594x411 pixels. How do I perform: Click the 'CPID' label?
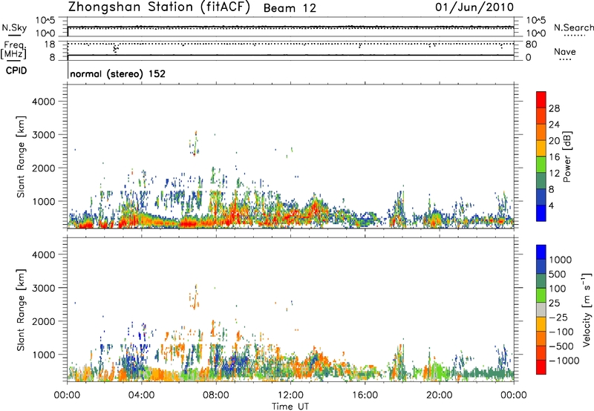tap(16, 70)
